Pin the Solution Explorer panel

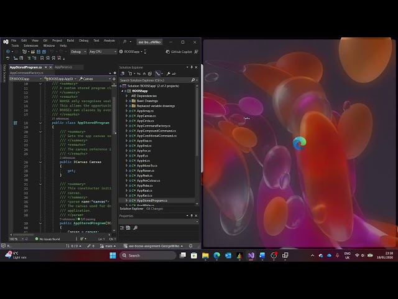(x=191, y=67)
